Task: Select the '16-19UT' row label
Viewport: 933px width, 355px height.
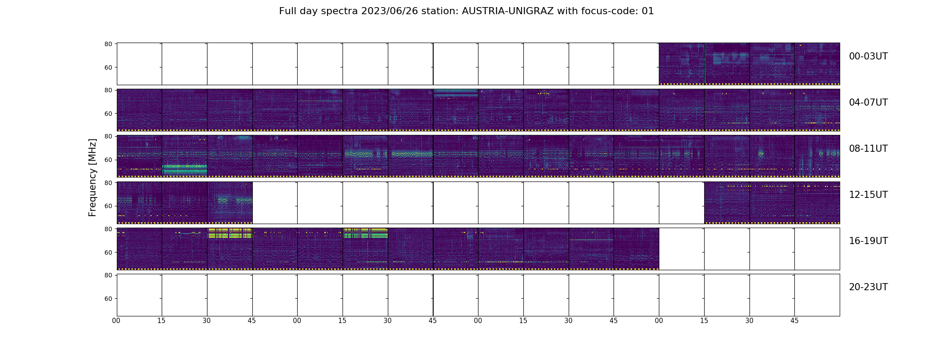Action: point(868,241)
